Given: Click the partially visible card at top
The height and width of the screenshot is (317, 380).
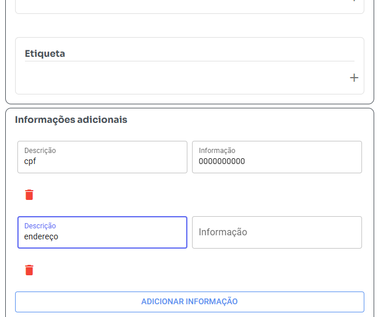Looking at the screenshot, I should click(189, 6).
